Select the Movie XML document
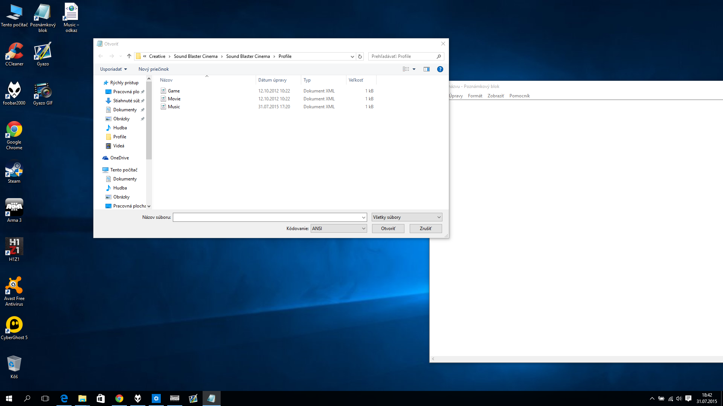 174,98
